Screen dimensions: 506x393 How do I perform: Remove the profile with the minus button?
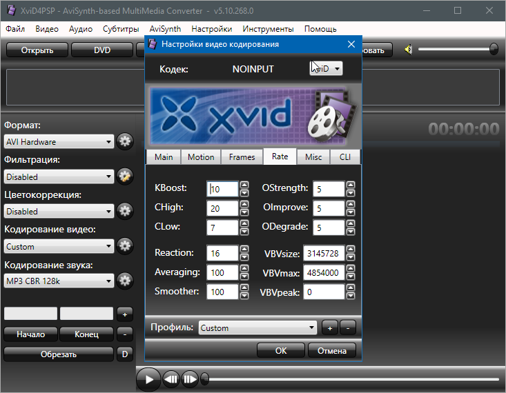click(348, 328)
